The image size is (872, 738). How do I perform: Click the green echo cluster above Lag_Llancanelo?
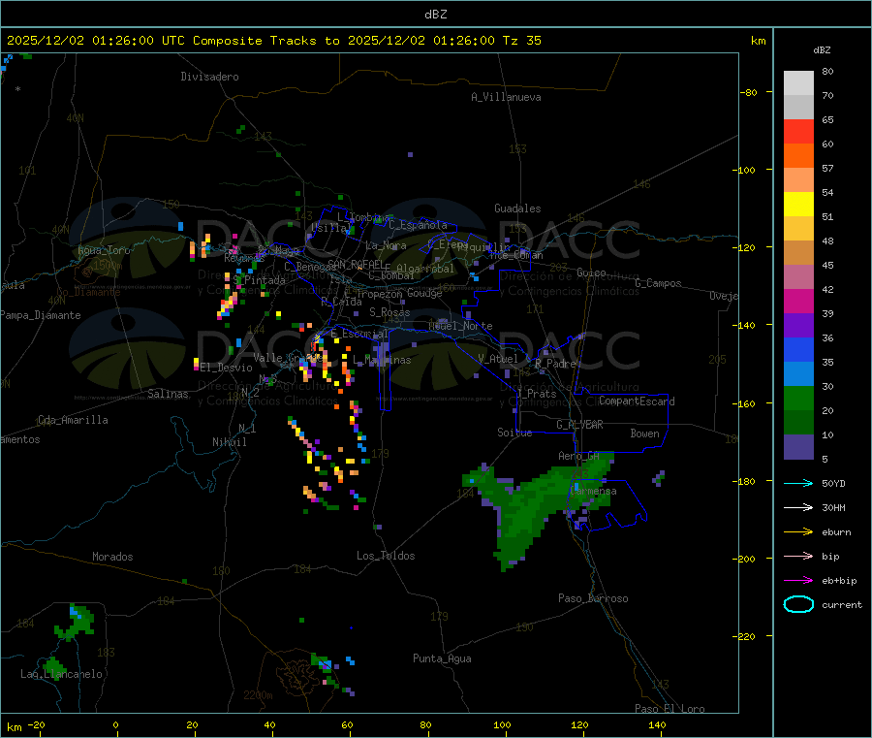point(75,621)
